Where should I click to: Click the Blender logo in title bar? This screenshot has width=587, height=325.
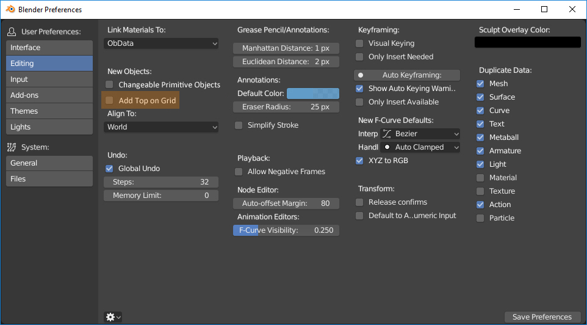tap(10, 9)
